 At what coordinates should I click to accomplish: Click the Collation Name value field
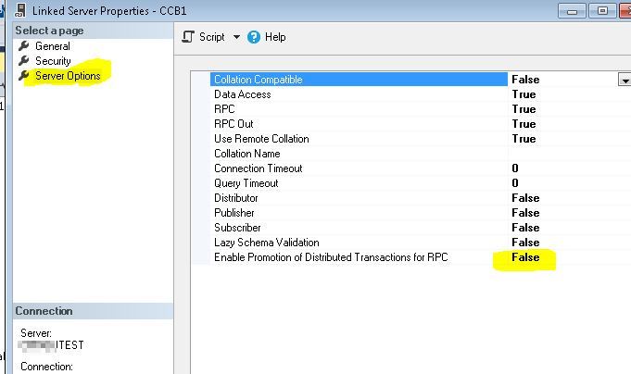(x=561, y=154)
